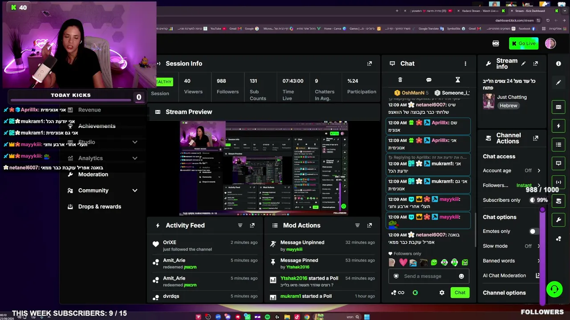The width and height of the screenshot is (570, 320).
Task: Click the list icon in right sidebar
Action: 558,144
